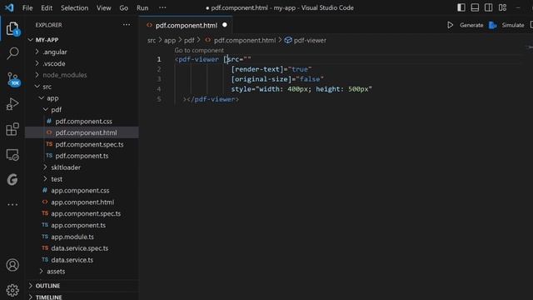Expand the skltloader folder
This screenshot has height=300, width=533.
66,167
